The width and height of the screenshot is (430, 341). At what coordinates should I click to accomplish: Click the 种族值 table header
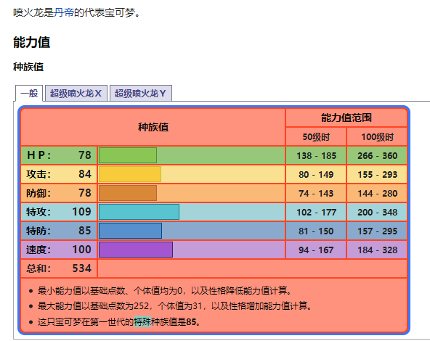(x=153, y=127)
